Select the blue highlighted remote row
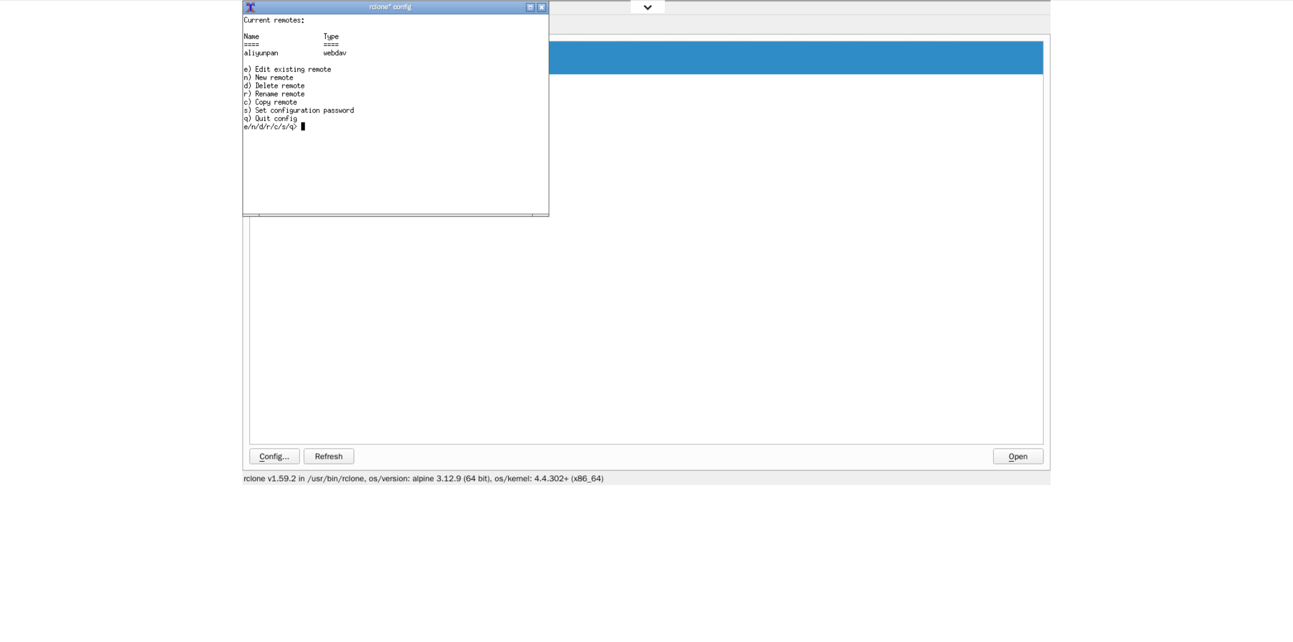The width and height of the screenshot is (1293, 642). (795, 58)
